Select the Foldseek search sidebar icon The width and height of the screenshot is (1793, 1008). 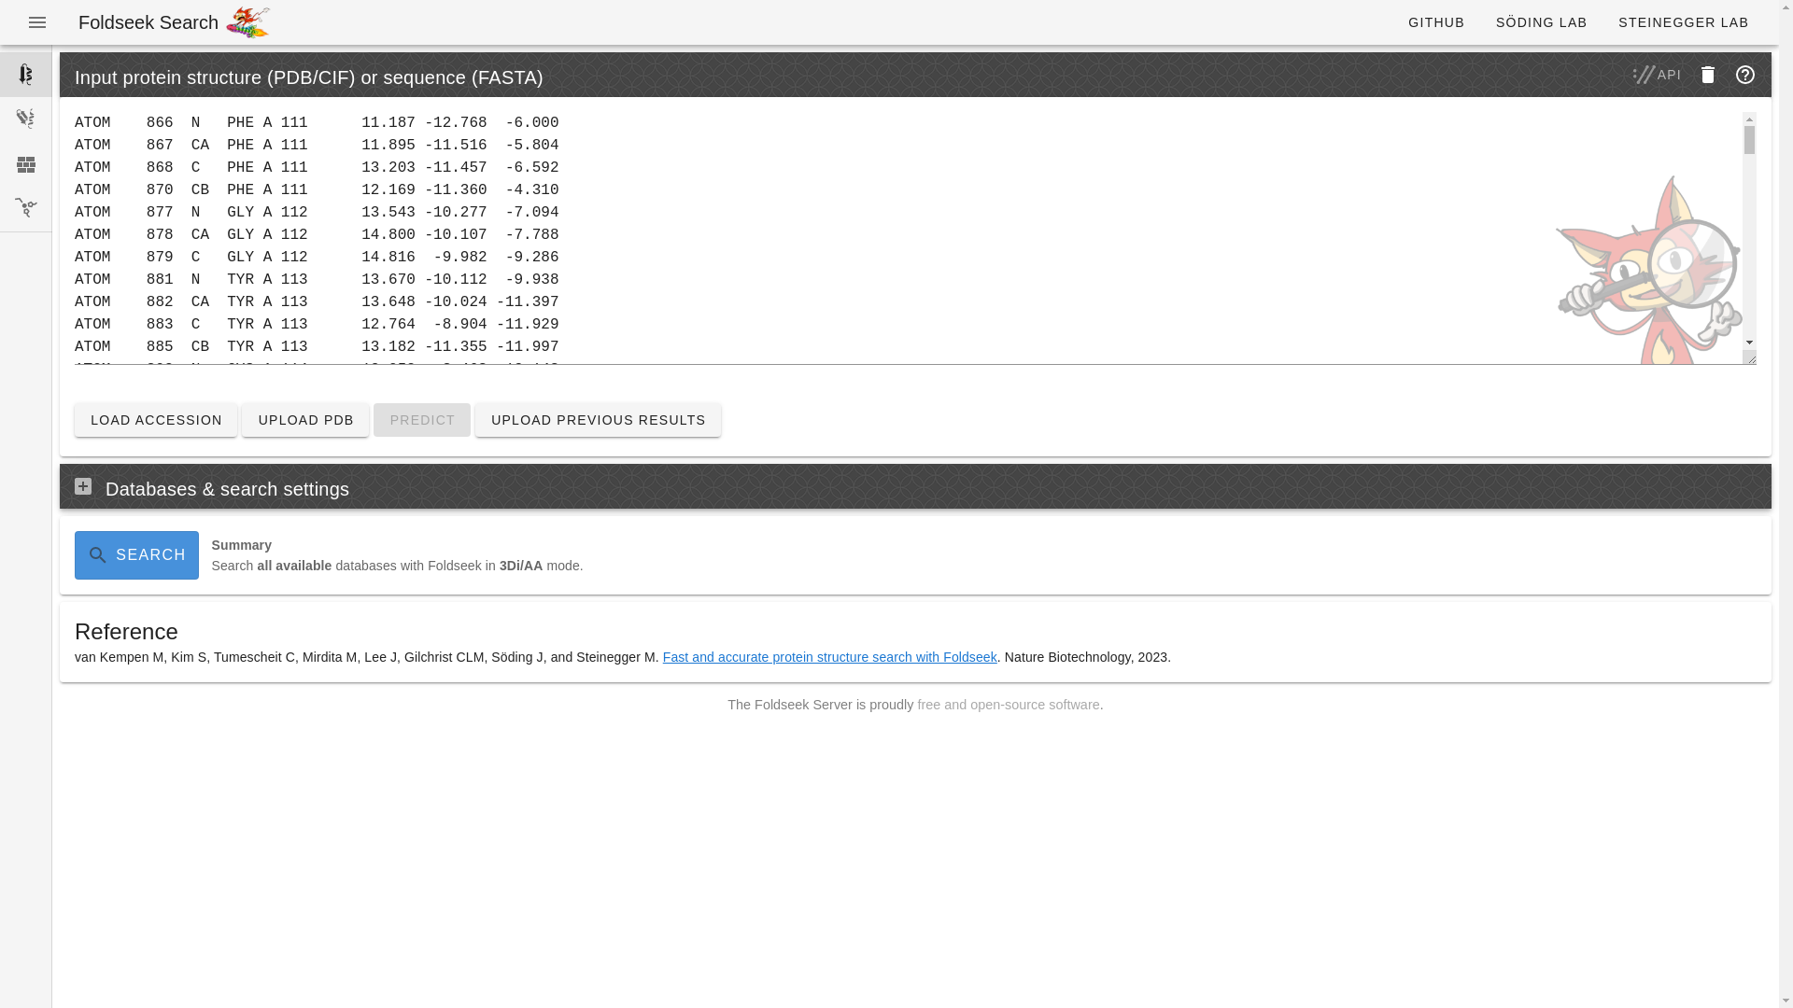pyautogui.click(x=26, y=75)
